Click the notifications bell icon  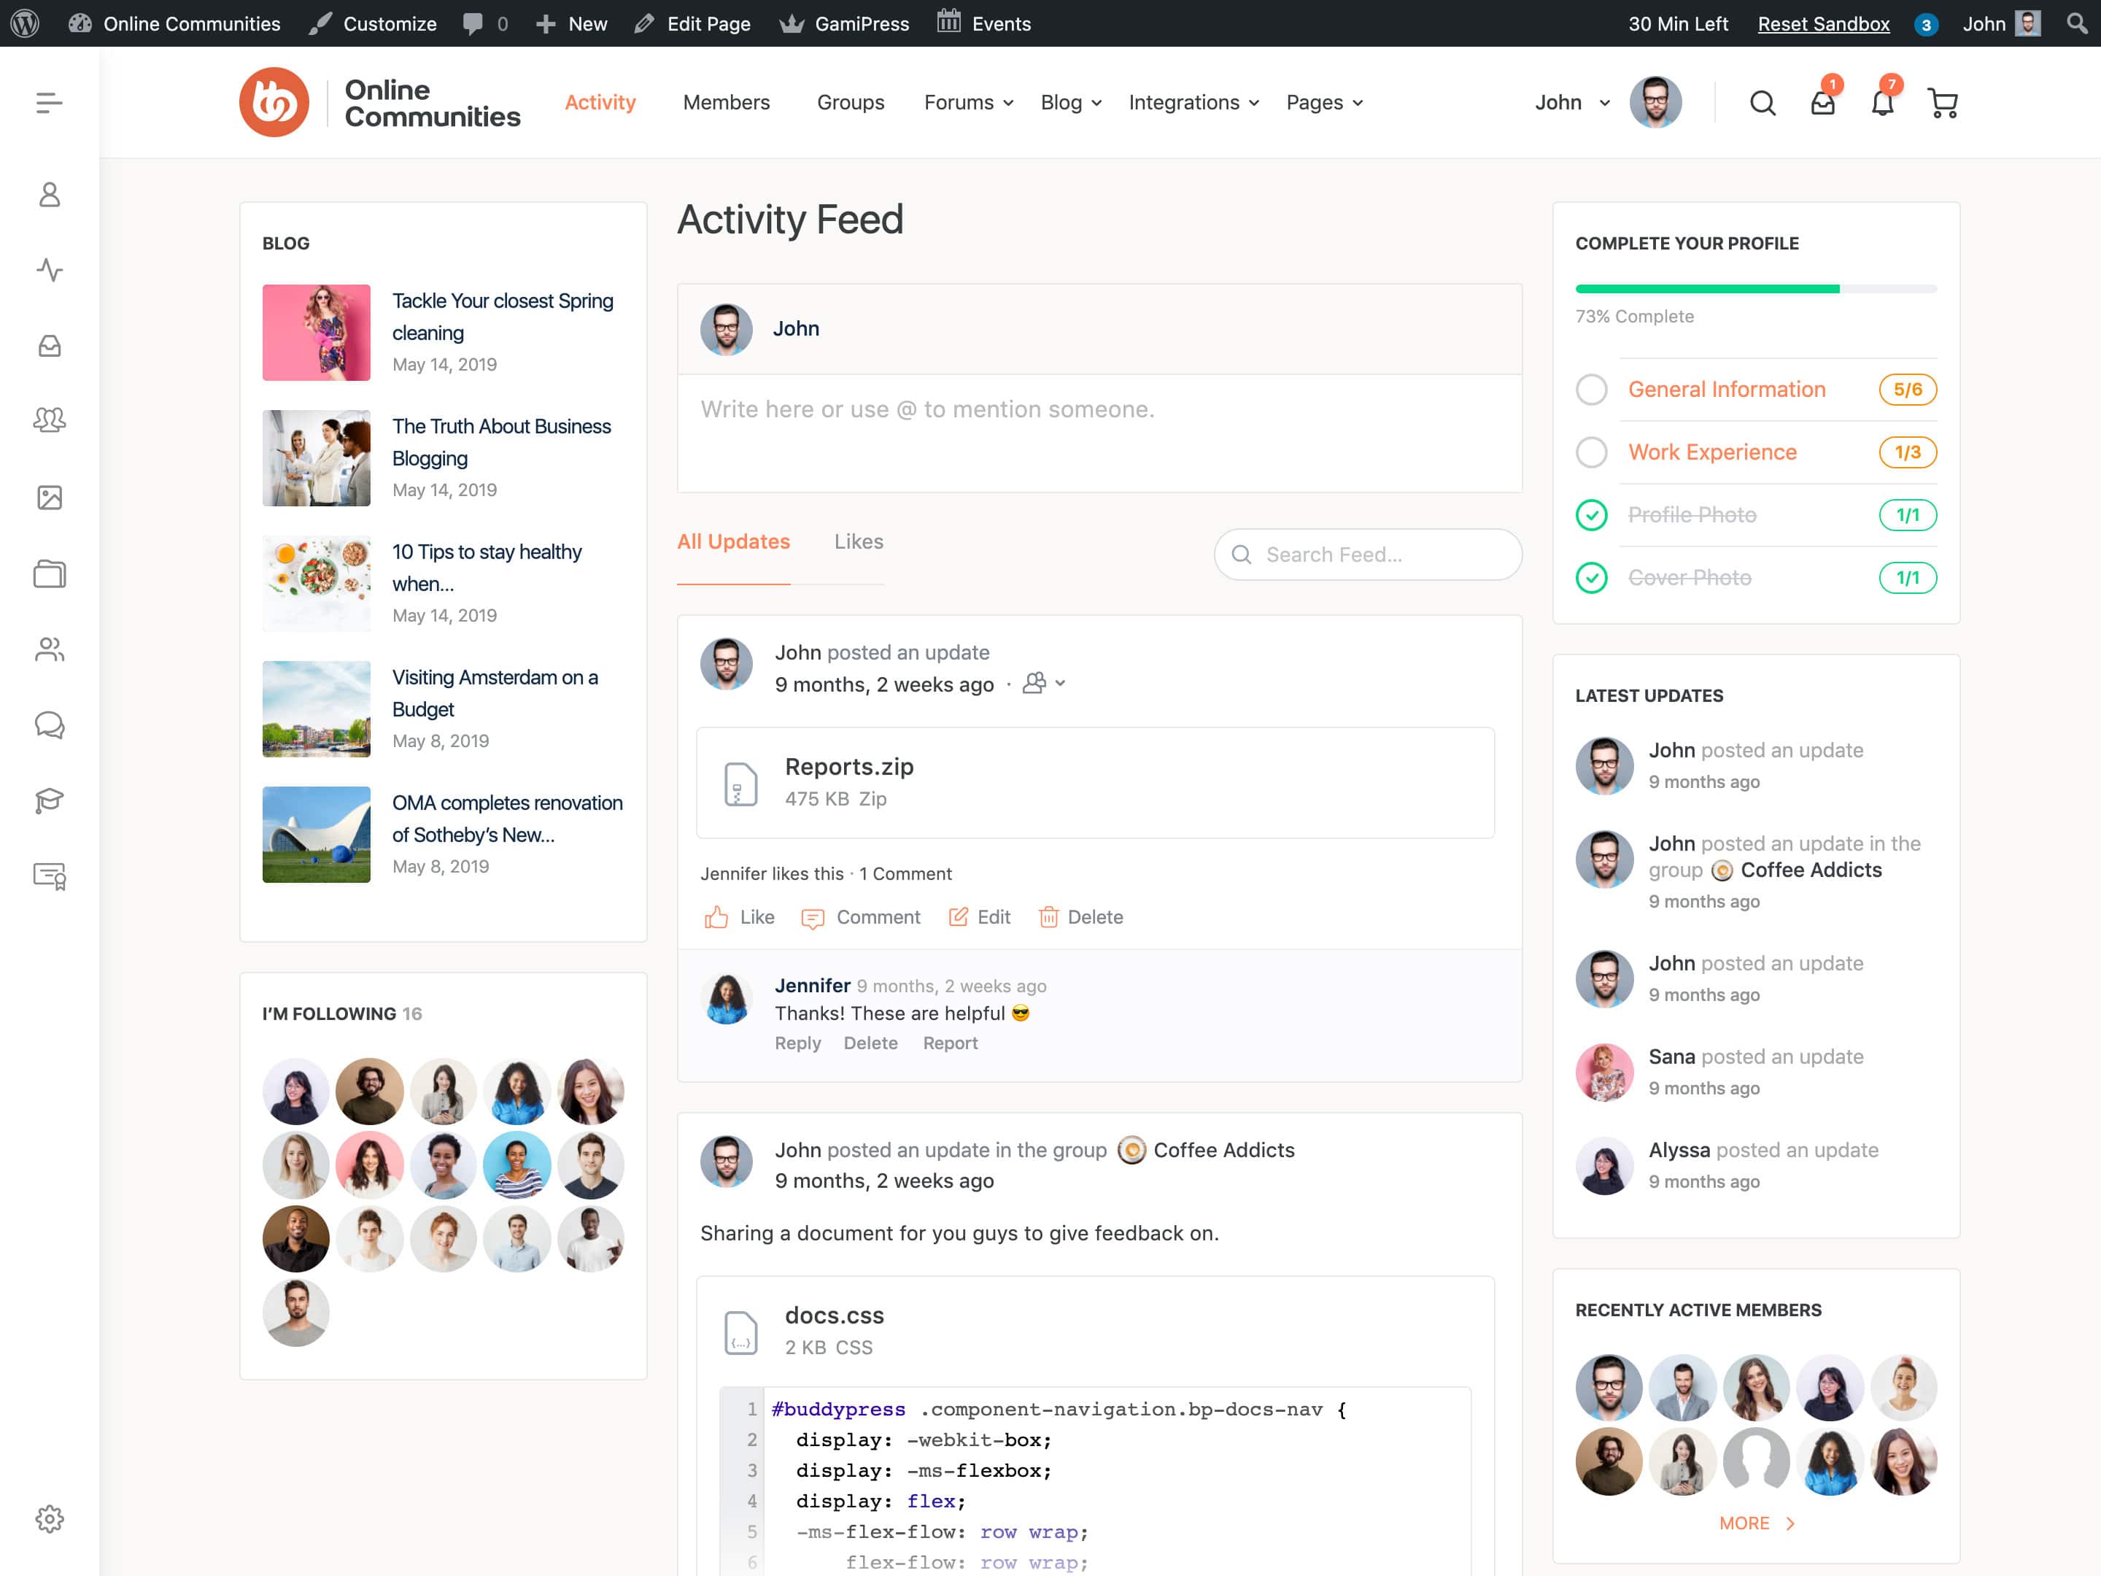click(1881, 103)
